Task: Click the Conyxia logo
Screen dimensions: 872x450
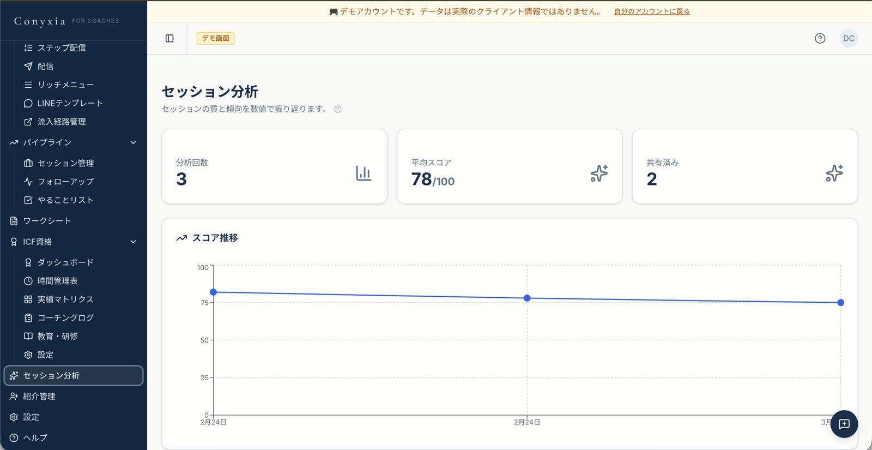Action: point(39,21)
